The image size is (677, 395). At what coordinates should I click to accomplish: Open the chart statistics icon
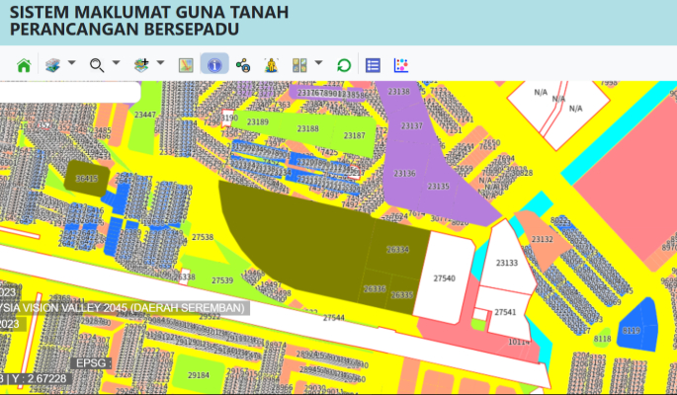click(x=401, y=65)
